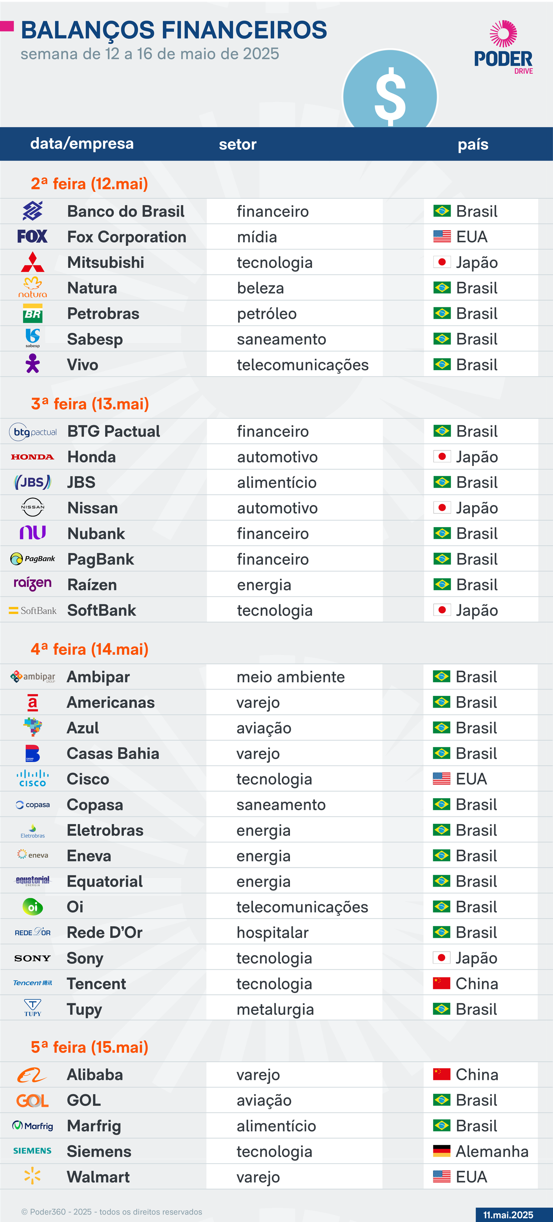Screen dimensions: 553x1222
Task: Click the Germany flag next to Alemanha
Action: [442, 1151]
